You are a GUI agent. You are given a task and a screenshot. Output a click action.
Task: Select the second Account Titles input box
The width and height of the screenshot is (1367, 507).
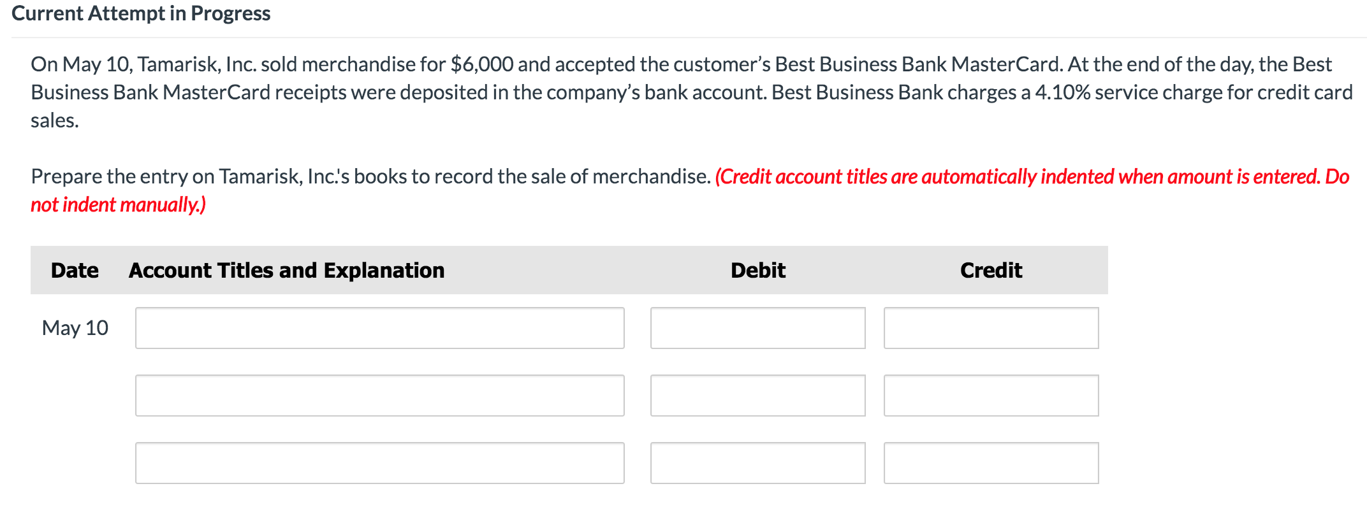(379, 395)
